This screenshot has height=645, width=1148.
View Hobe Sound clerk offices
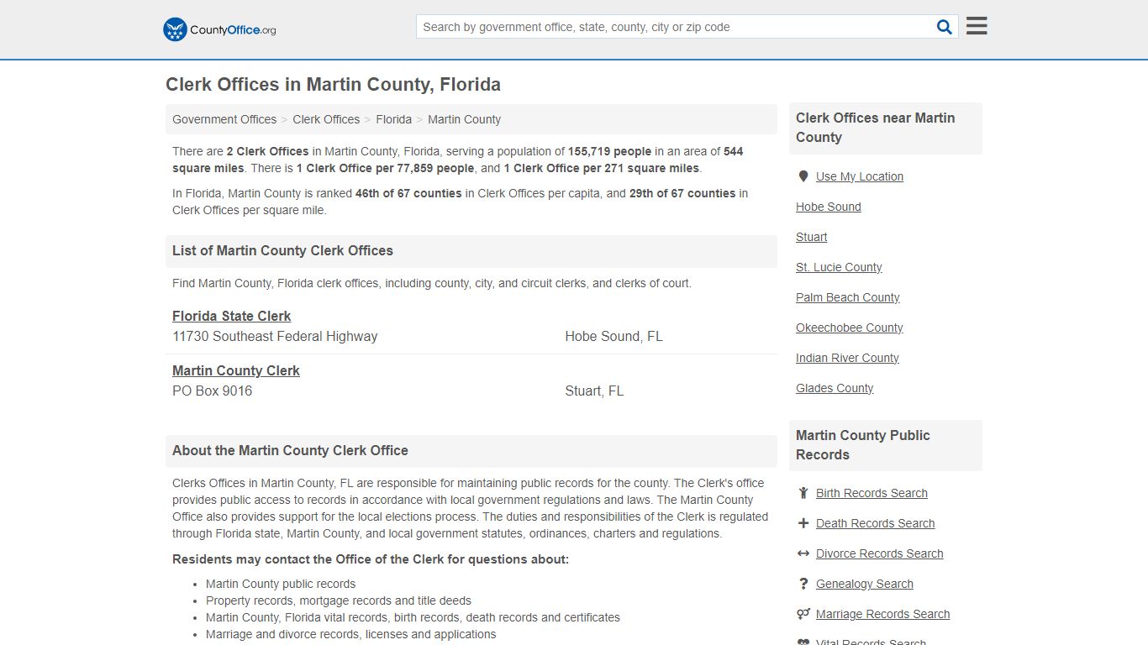[x=829, y=207]
